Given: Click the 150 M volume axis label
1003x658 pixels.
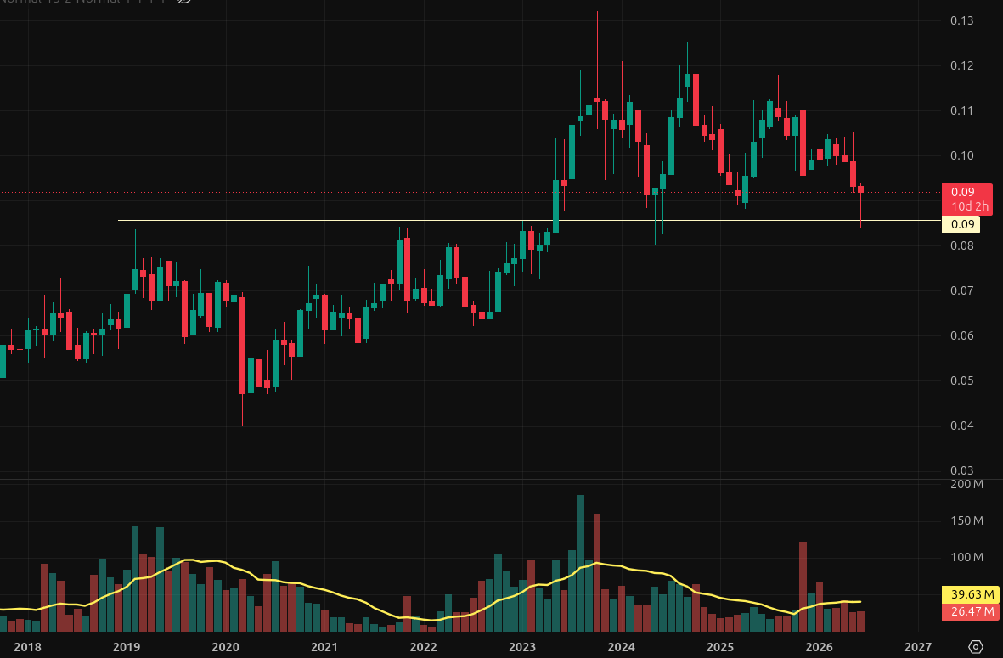Looking at the screenshot, I should point(966,521).
